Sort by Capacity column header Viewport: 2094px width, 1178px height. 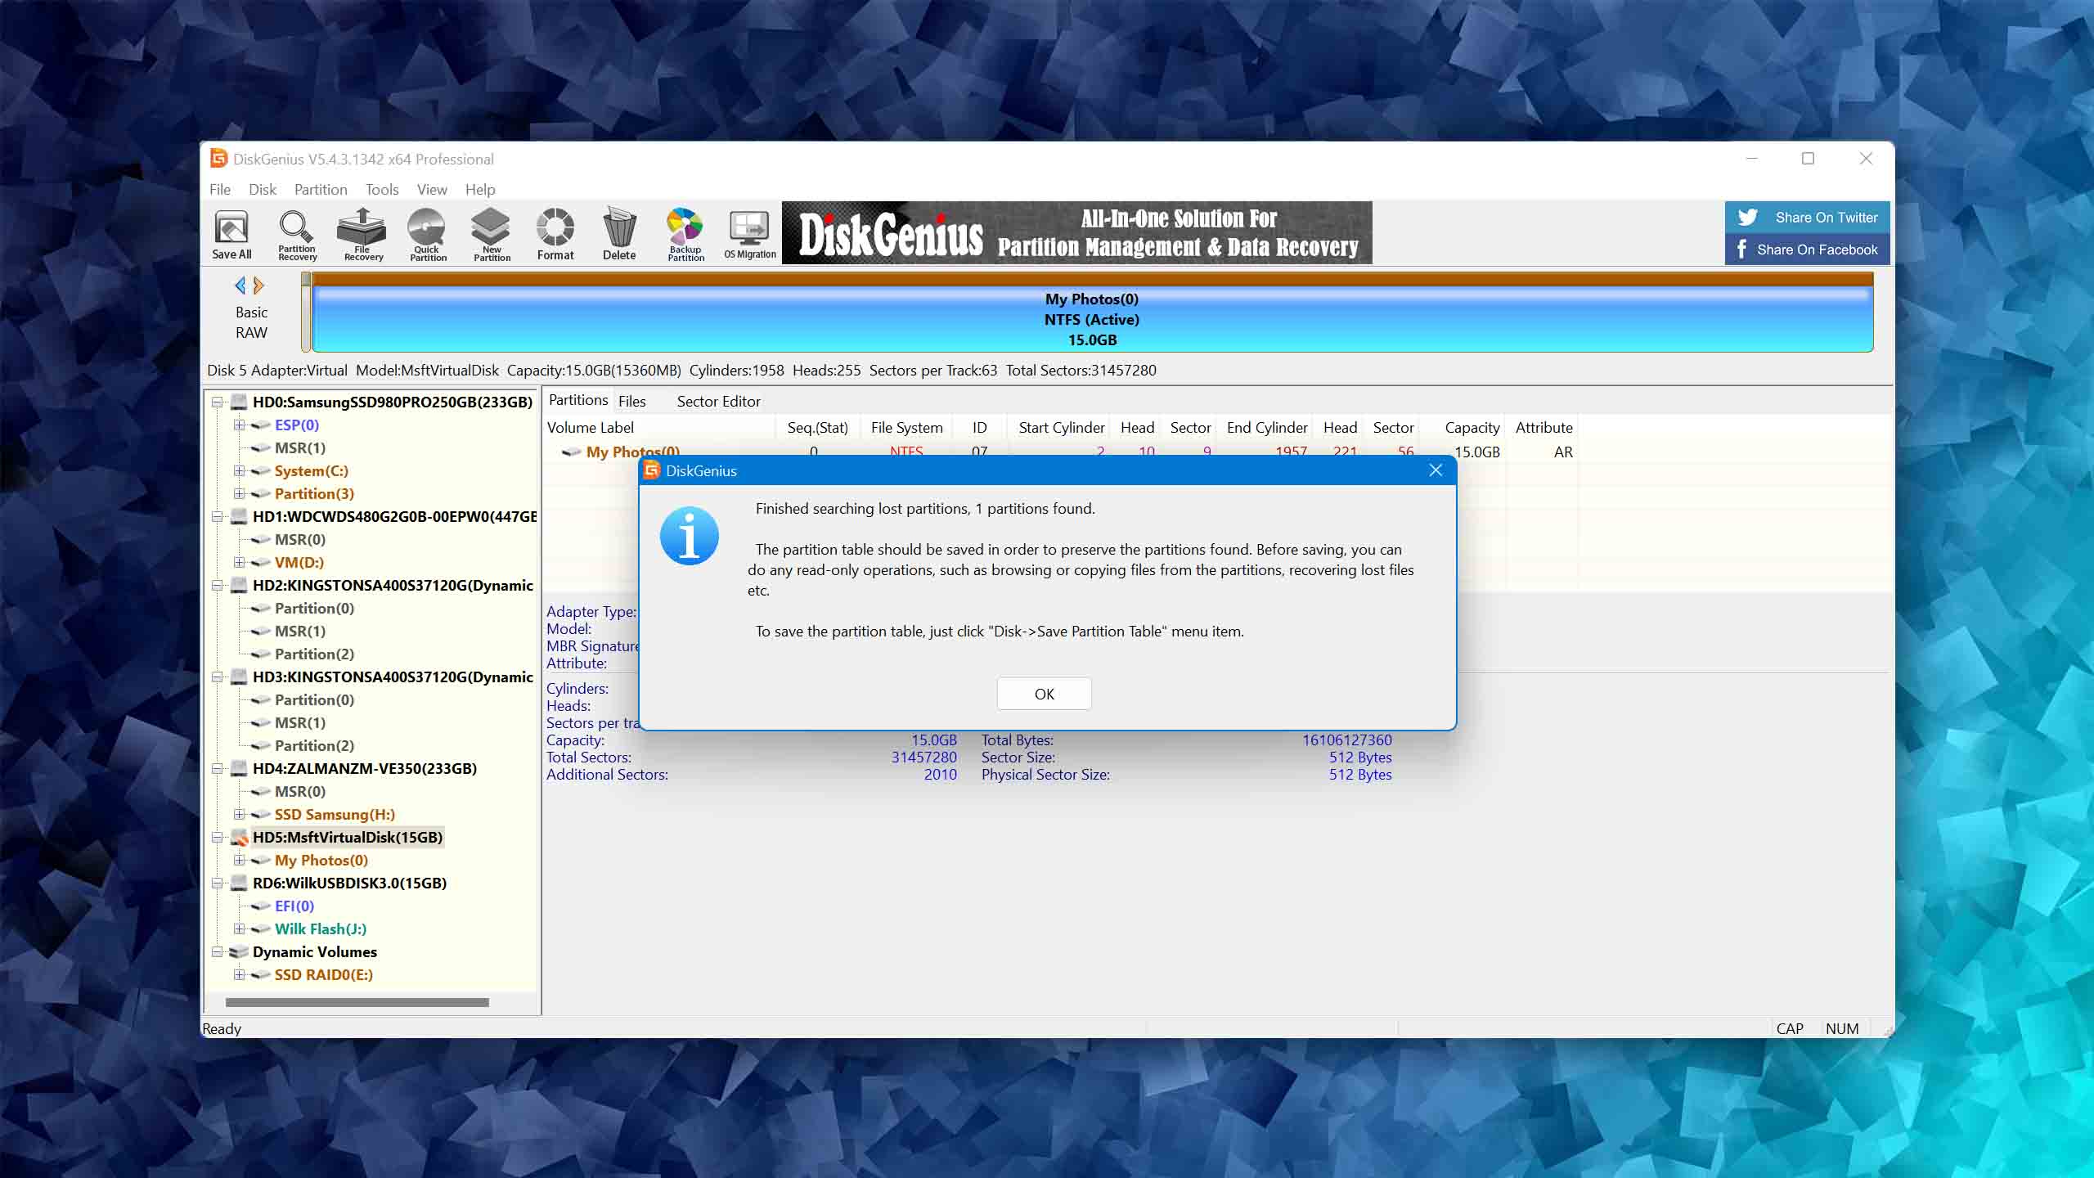pos(1464,427)
